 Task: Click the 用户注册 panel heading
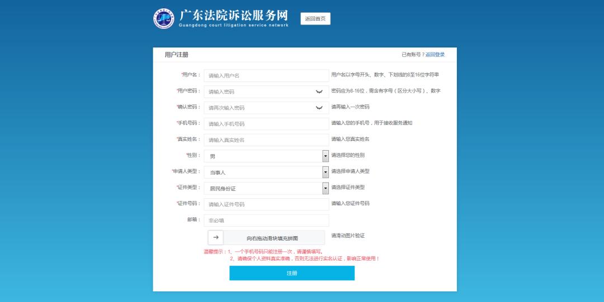(x=176, y=55)
